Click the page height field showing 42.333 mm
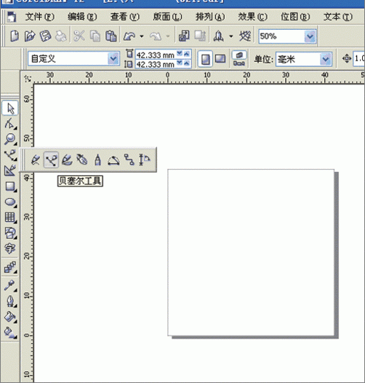The image size is (365, 383). pyautogui.click(x=156, y=65)
